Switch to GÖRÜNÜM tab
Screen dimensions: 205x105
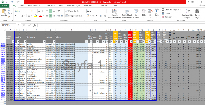tap(89, 6)
